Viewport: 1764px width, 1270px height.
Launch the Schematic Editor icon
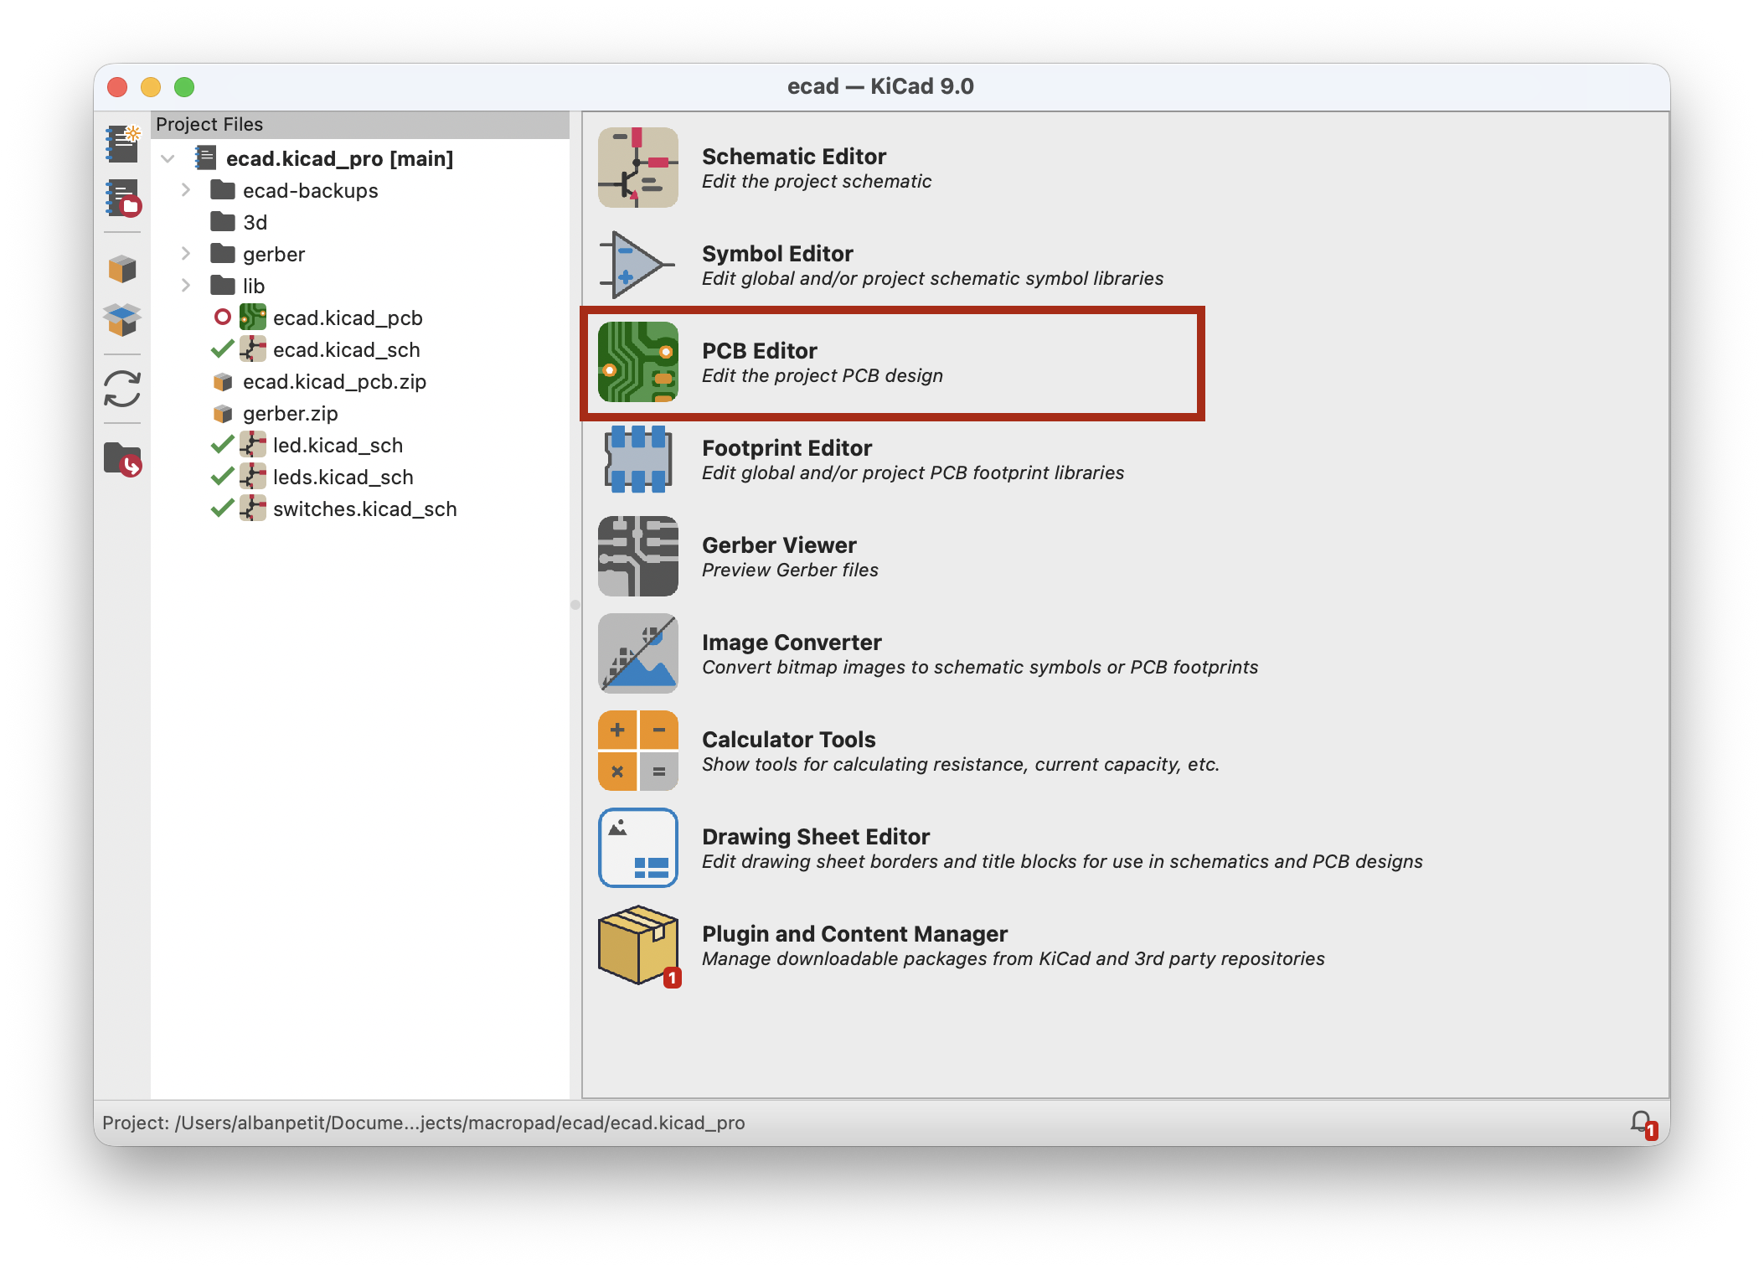tap(637, 168)
